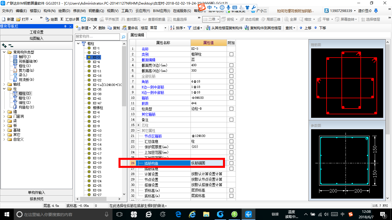392x220 pixels.
Task: Click 报表预览 navigation button
Action: (36, 199)
